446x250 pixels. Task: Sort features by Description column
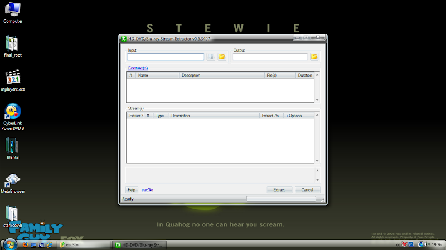click(x=222, y=76)
